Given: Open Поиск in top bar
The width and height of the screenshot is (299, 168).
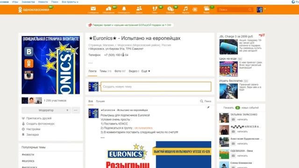Looking at the screenshot, I should (55, 2).
